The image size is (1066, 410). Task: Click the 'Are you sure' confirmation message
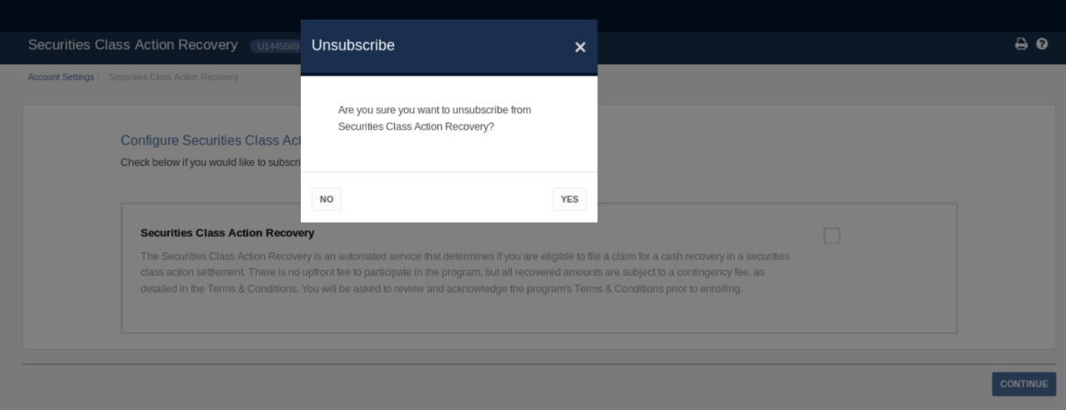pyautogui.click(x=435, y=118)
